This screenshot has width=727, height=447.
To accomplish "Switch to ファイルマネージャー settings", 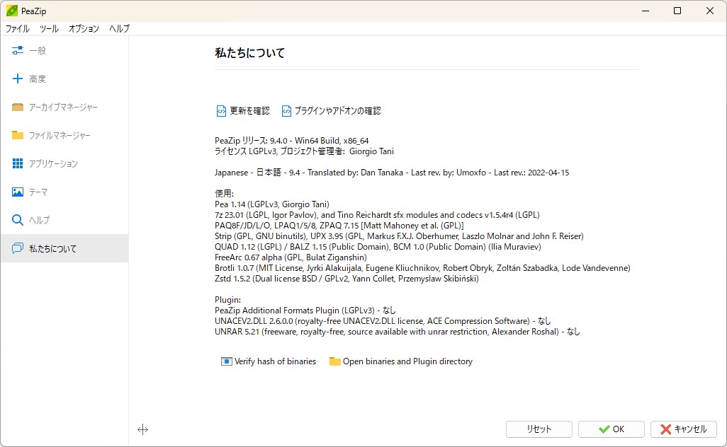I will (53, 135).
